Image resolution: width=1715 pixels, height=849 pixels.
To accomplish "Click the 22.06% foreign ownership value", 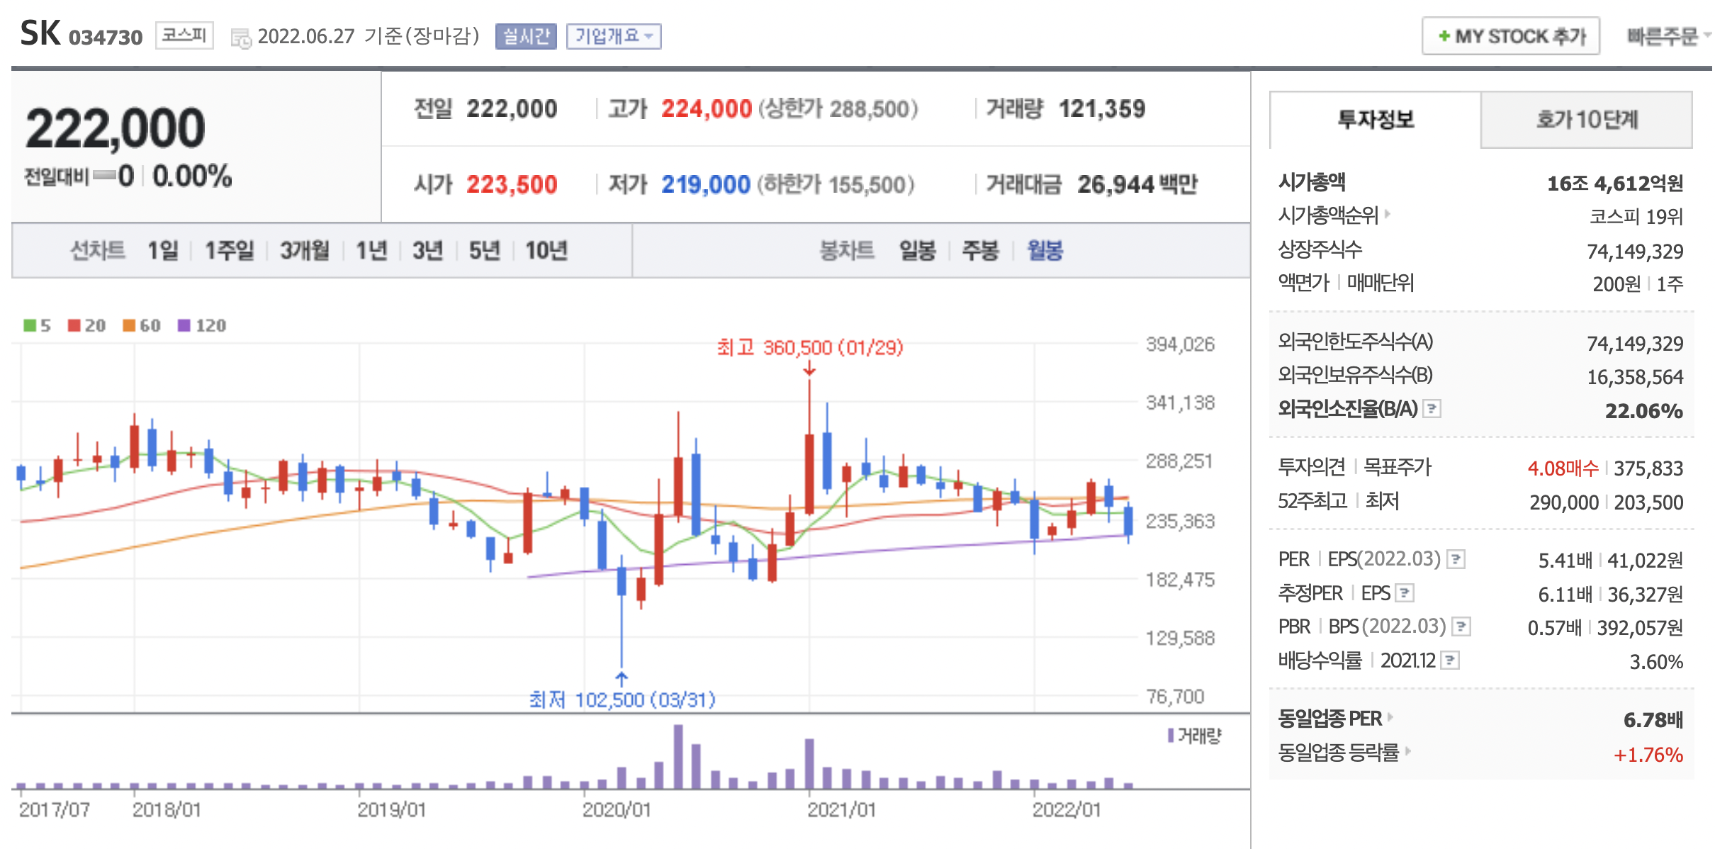I will (1643, 411).
